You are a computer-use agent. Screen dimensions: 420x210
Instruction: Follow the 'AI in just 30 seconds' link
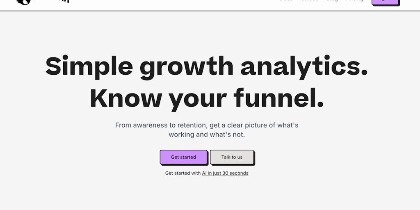(x=225, y=173)
